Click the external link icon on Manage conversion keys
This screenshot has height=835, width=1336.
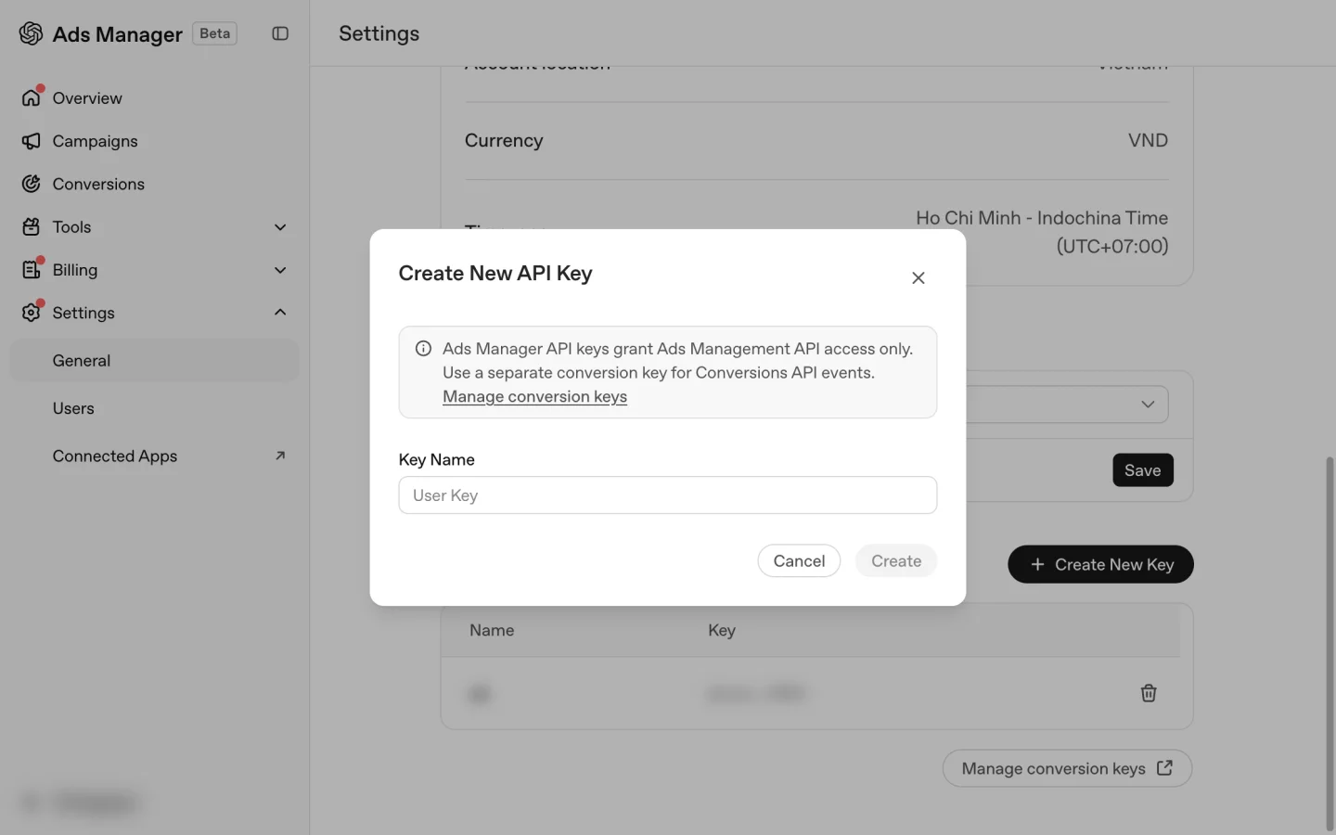click(x=1165, y=768)
